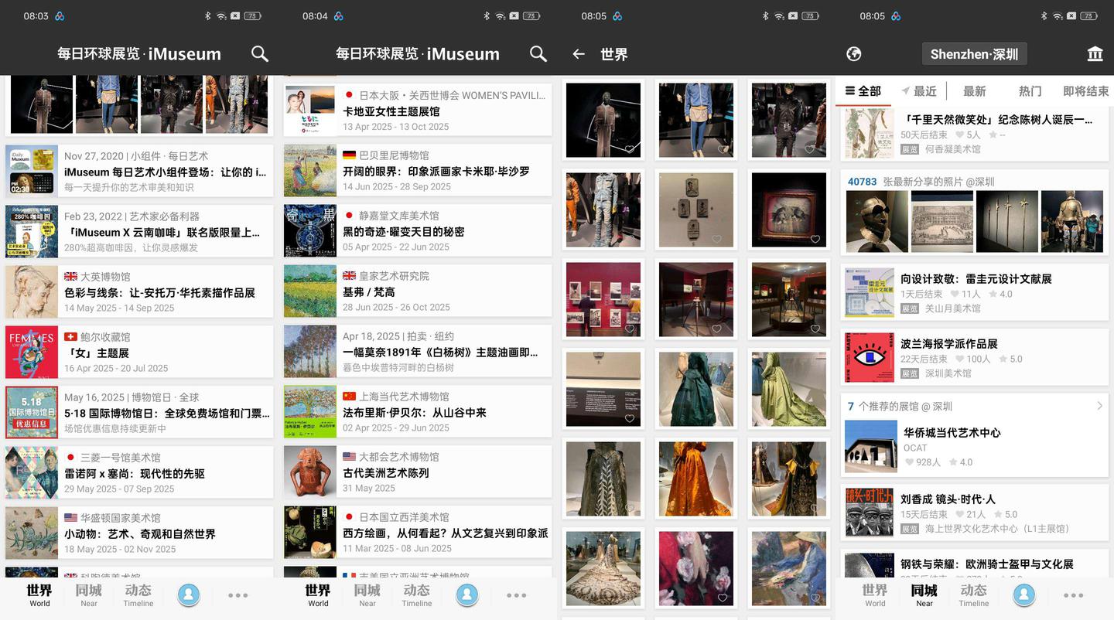The width and height of the screenshot is (1114, 620).
Task: Heart the pink floral painting photo
Action: 722,598
